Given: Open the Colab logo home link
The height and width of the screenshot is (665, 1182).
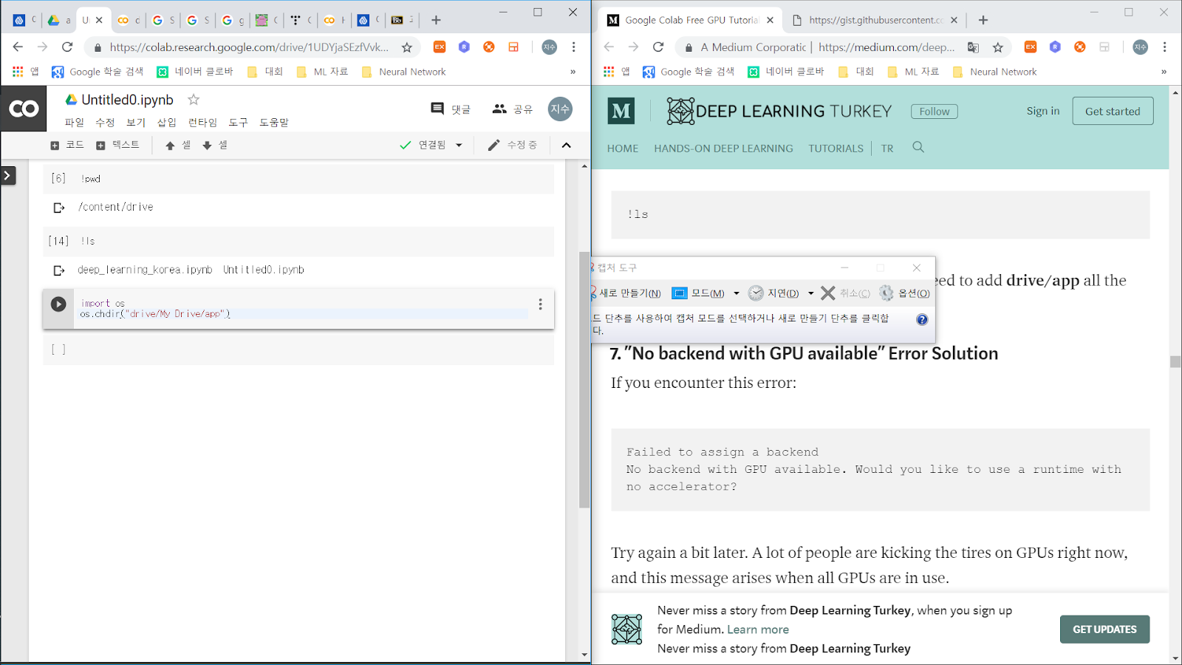Looking at the screenshot, I should coord(24,109).
